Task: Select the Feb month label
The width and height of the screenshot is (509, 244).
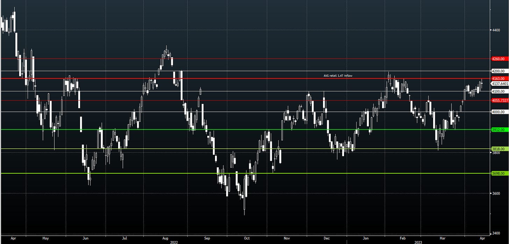Action: (x=403, y=238)
